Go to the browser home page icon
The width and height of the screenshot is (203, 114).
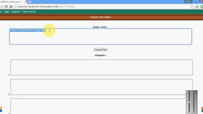tap(11, 6)
